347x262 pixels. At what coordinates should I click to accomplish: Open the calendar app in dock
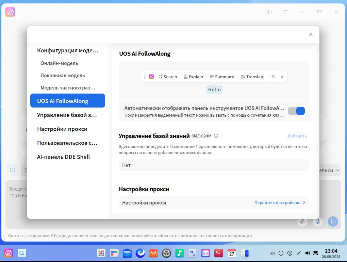point(232,253)
